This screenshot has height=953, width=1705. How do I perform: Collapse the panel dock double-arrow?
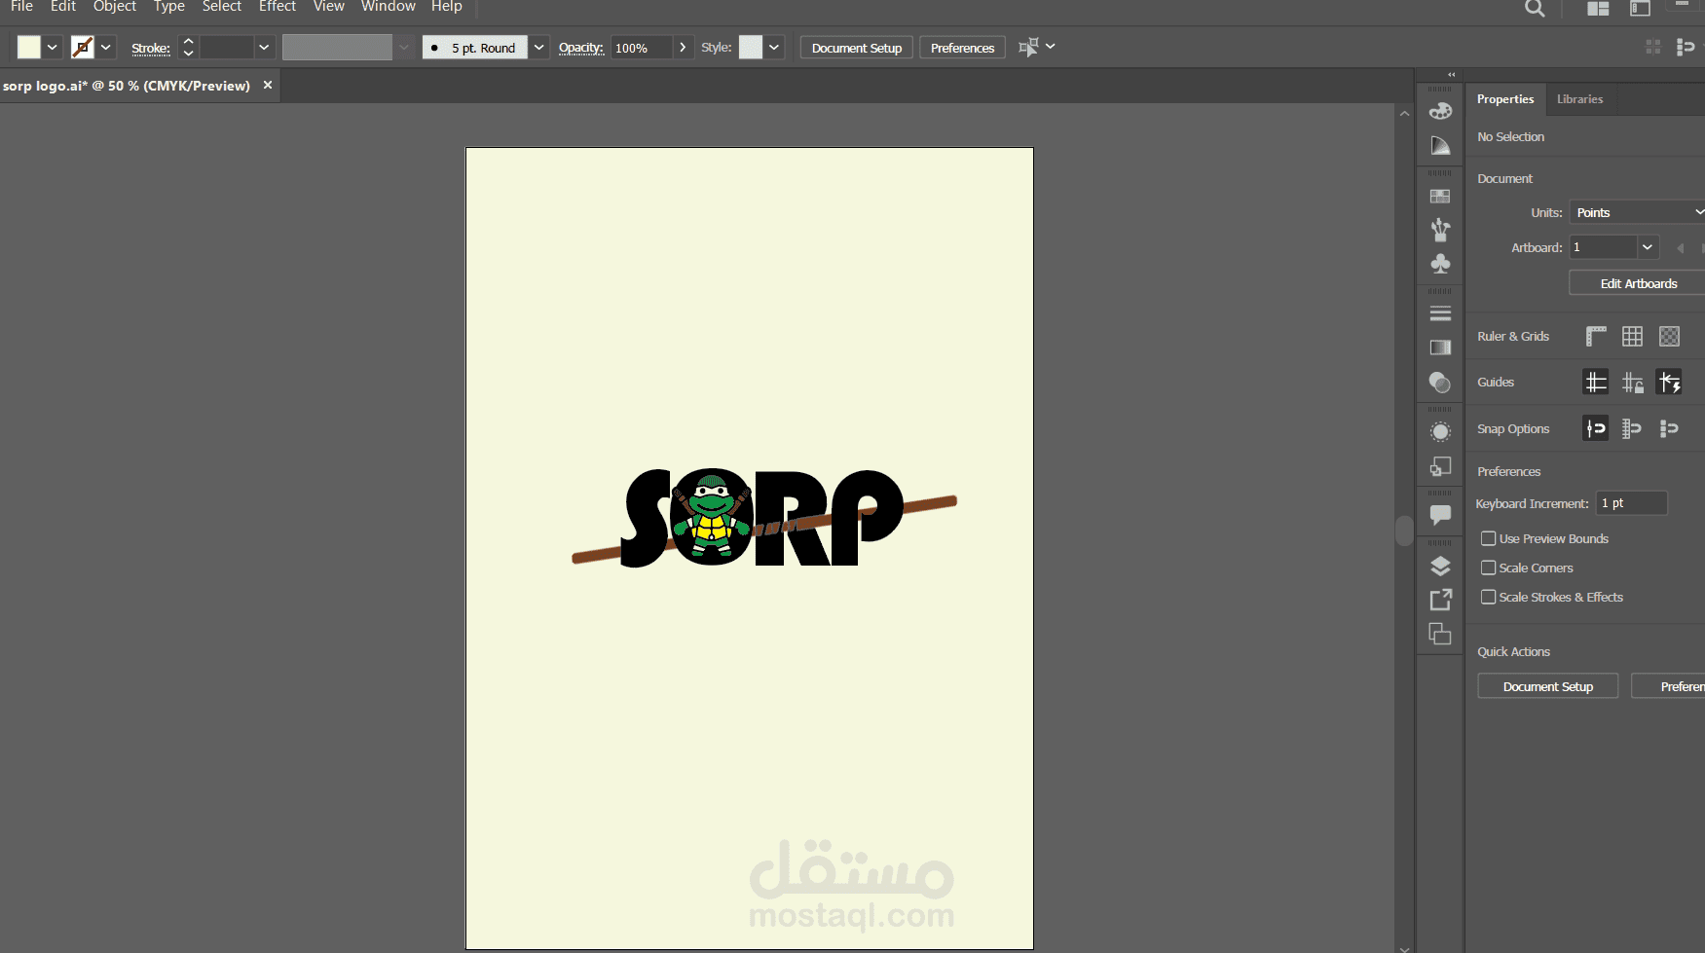pyautogui.click(x=1451, y=75)
